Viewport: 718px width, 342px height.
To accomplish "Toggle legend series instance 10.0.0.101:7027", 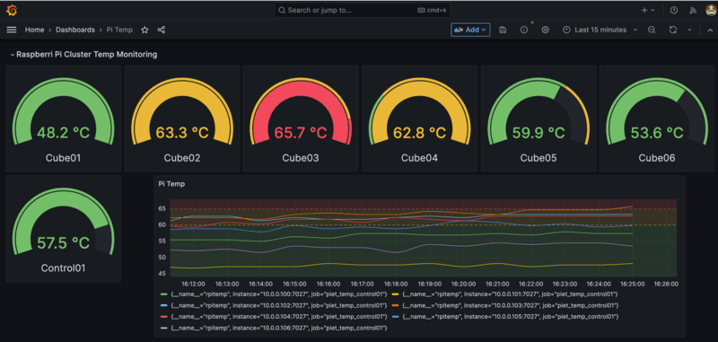I will (510, 294).
